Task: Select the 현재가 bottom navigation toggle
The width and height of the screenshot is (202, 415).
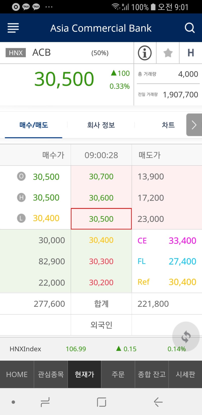Action: tap(84, 374)
